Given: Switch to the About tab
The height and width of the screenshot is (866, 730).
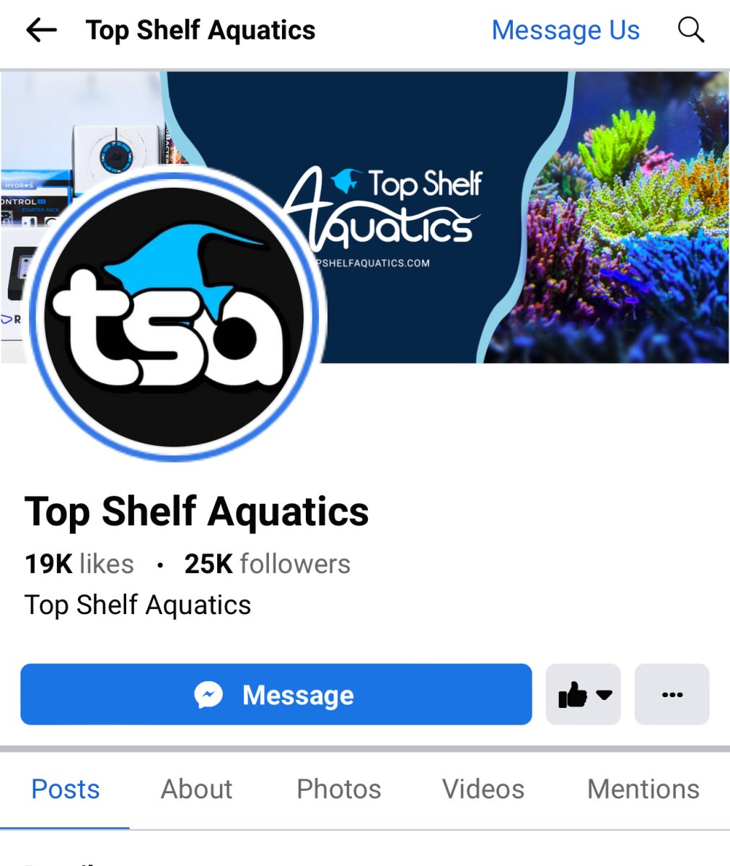Looking at the screenshot, I should pyautogui.click(x=196, y=789).
